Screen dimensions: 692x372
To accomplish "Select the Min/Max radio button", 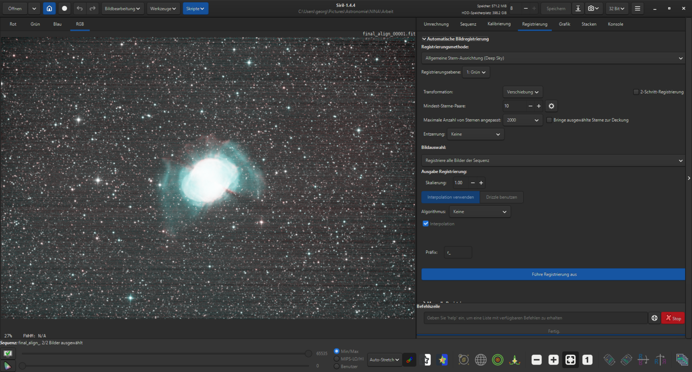I will [x=336, y=351].
